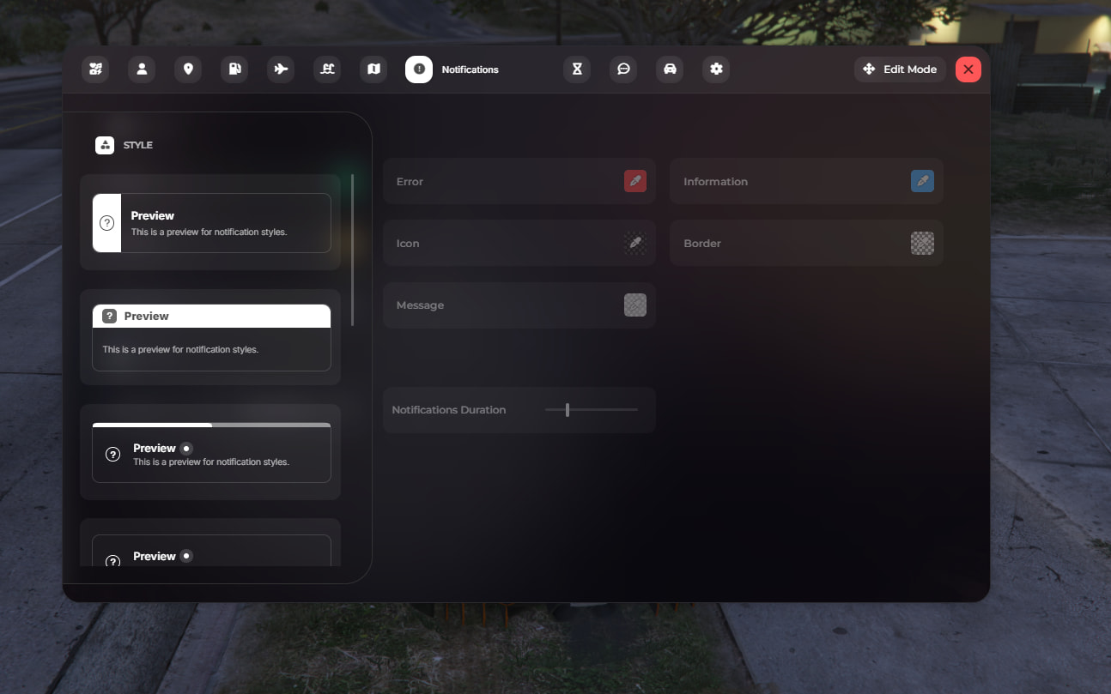
Task: Open the chat bubble tab
Action: pos(623,69)
